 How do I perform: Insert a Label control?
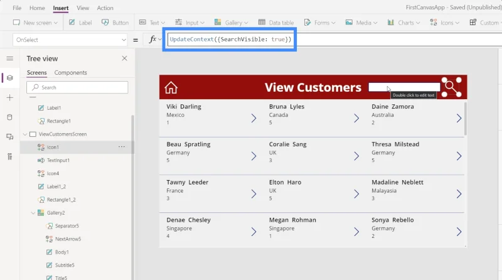pos(80,23)
